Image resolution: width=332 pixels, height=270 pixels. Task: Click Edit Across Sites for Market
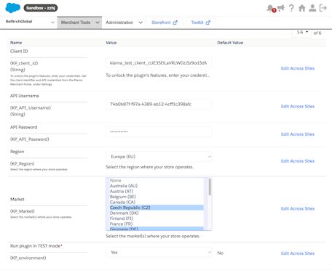click(x=298, y=208)
